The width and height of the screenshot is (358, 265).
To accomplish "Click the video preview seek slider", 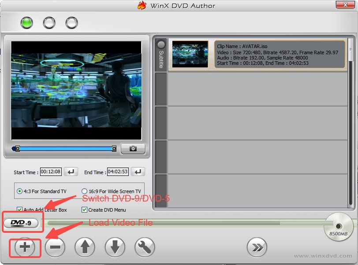I will 64,149.
